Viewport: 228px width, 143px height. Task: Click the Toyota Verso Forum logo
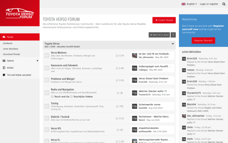(20, 13)
